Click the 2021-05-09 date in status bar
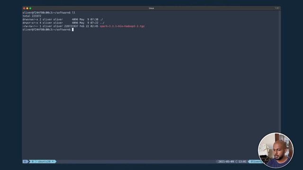 click(x=226, y=161)
